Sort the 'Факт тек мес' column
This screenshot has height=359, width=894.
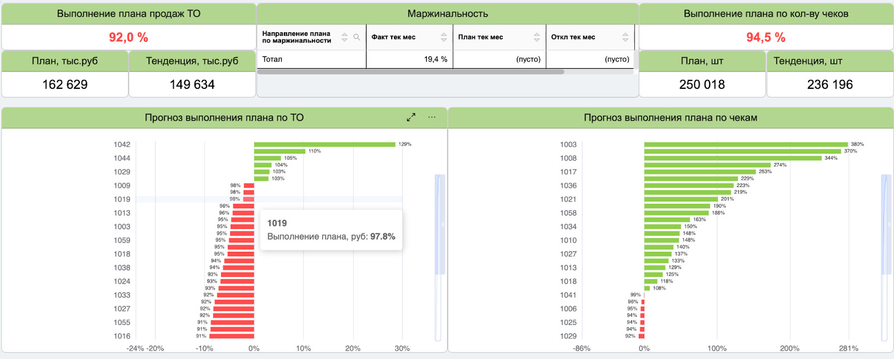(x=444, y=37)
